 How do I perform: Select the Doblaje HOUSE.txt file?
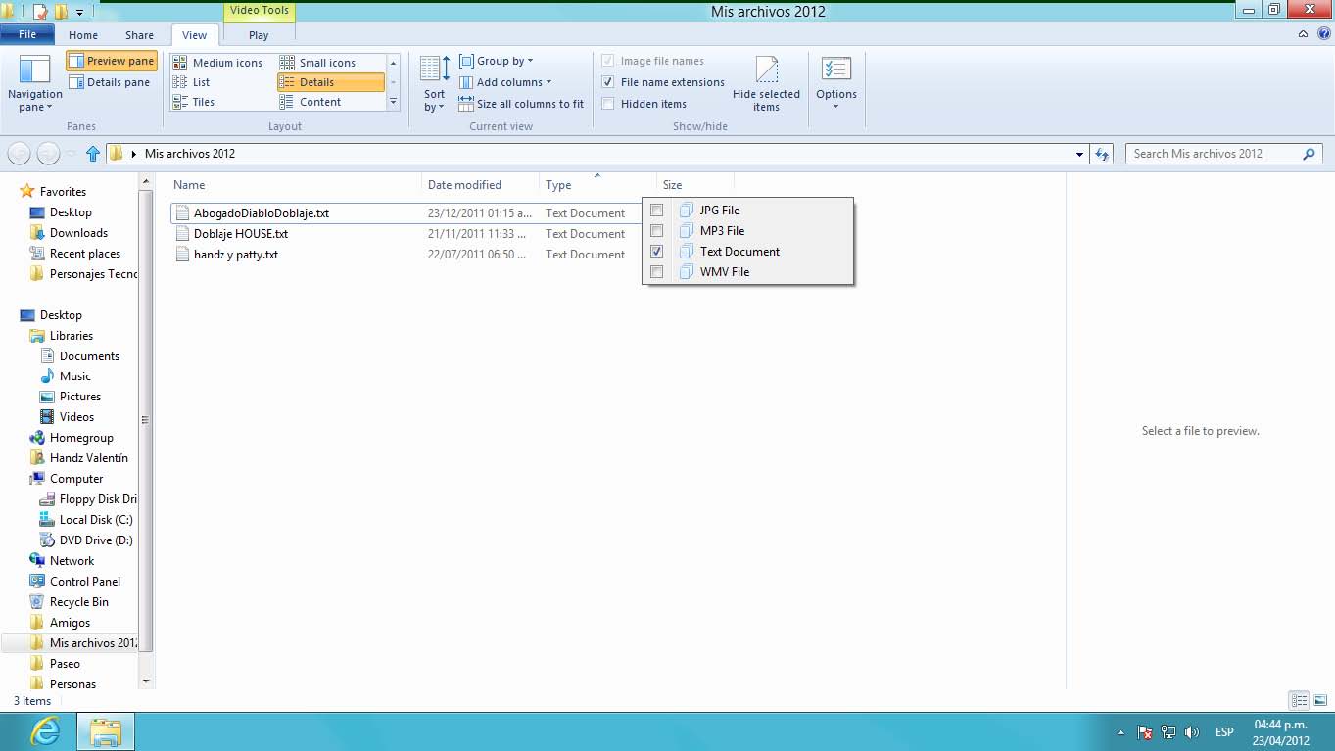[240, 234]
